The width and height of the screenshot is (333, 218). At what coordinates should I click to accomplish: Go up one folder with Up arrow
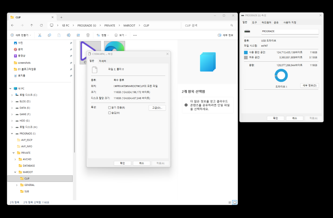click(32, 26)
